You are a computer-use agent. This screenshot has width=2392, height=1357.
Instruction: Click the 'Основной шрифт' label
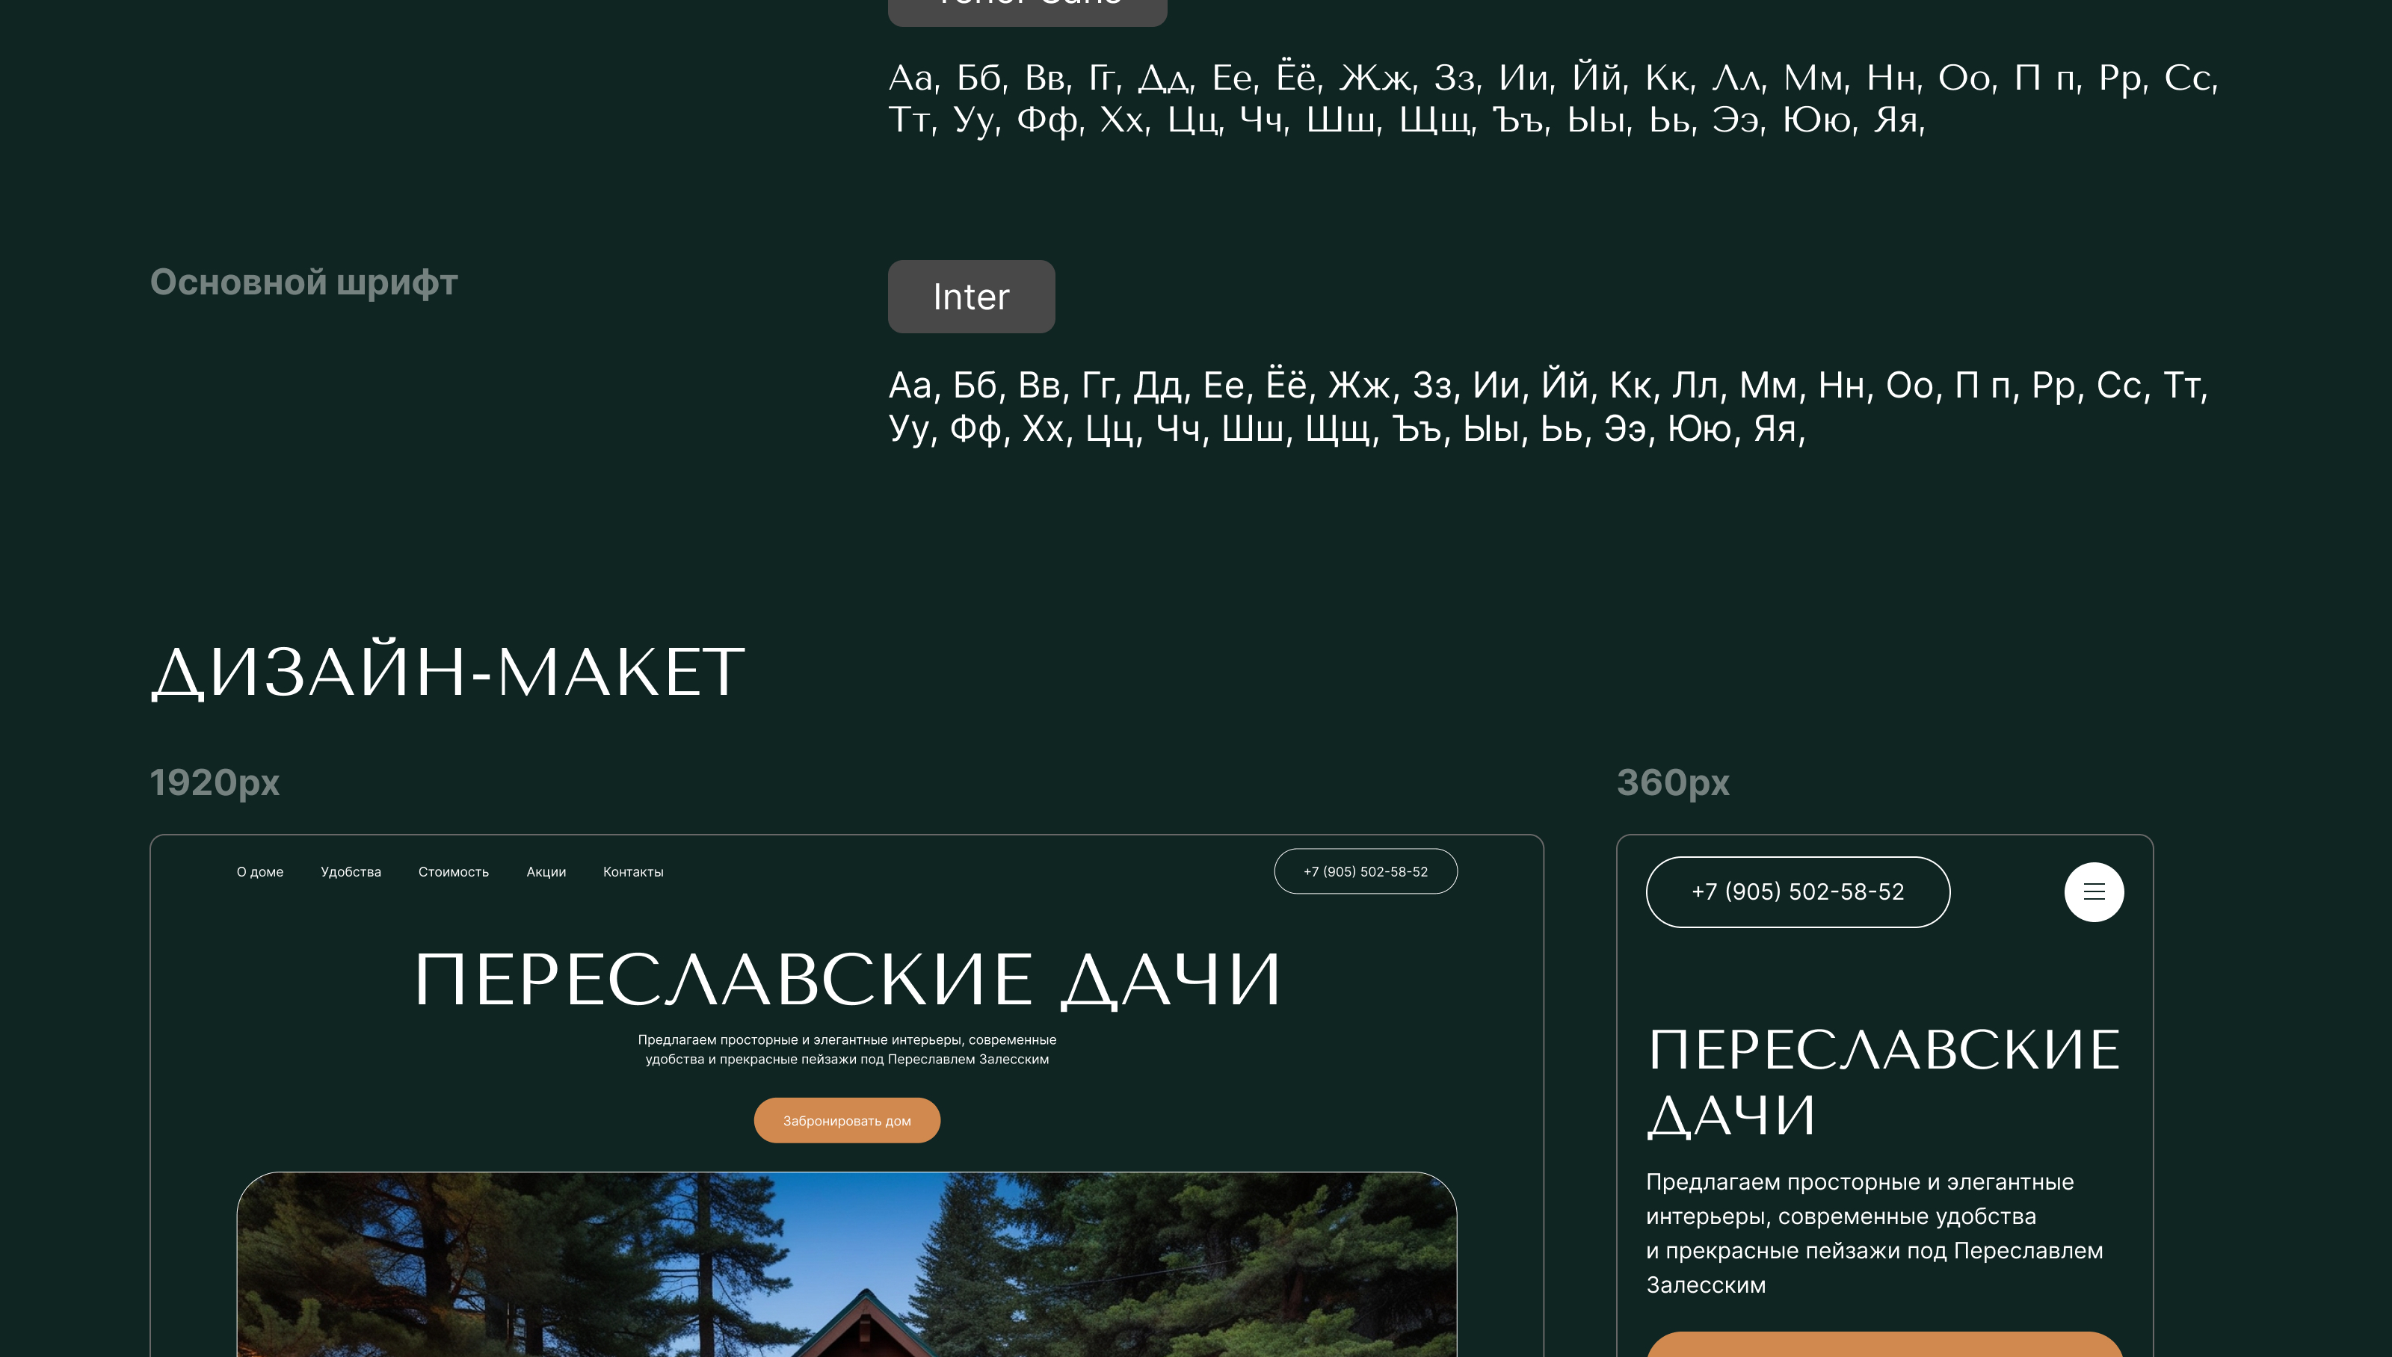click(304, 282)
